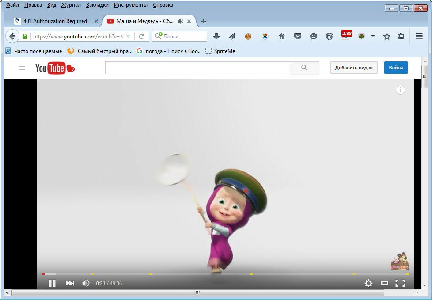
Task: Expand the address bar history dropdown
Action: click(x=128, y=36)
